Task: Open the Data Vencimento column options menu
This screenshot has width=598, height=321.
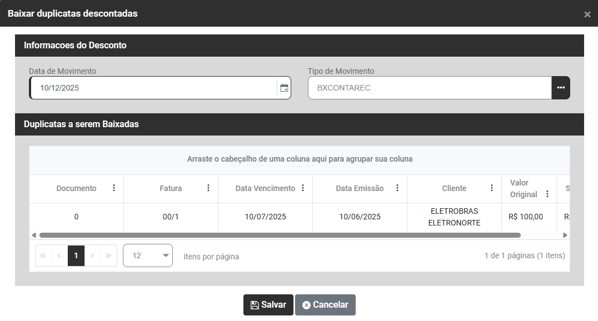Action: [x=303, y=188]
